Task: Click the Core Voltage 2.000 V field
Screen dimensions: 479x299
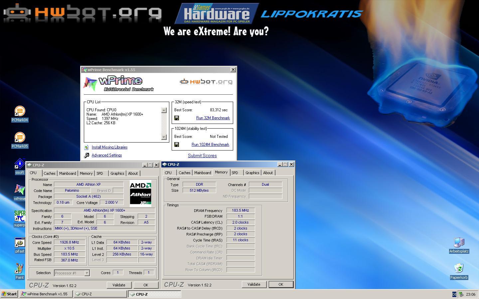Action: (111, 202)
